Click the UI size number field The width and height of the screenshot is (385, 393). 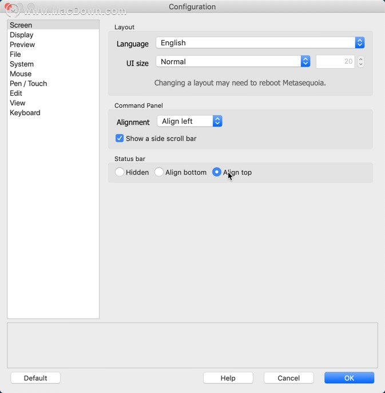pos(335,62)
